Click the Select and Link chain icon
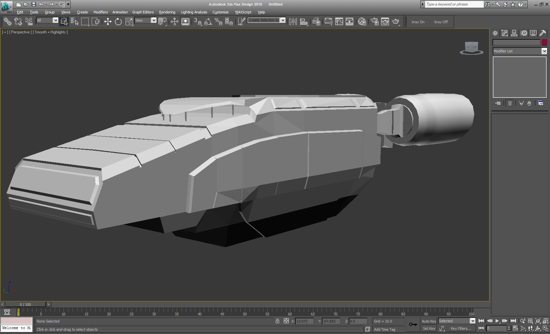The image size is (550, 334). coord(7,22)
